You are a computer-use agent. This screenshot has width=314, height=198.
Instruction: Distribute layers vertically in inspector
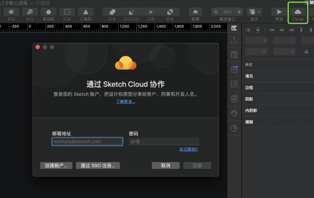pos(258,30)
